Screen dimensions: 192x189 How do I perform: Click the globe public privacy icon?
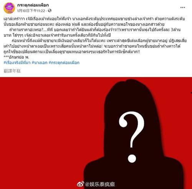tap(50, 11)
